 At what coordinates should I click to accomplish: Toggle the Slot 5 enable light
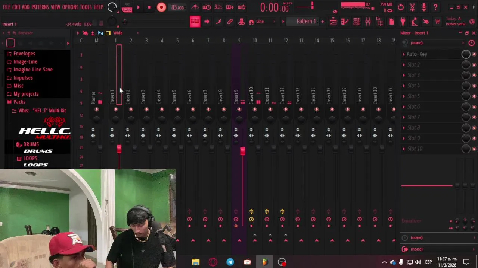click(x=474, y=96)
